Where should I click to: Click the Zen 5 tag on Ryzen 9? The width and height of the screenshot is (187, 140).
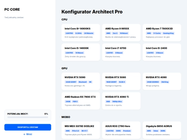pyautogui.click(x=115, y=33)
